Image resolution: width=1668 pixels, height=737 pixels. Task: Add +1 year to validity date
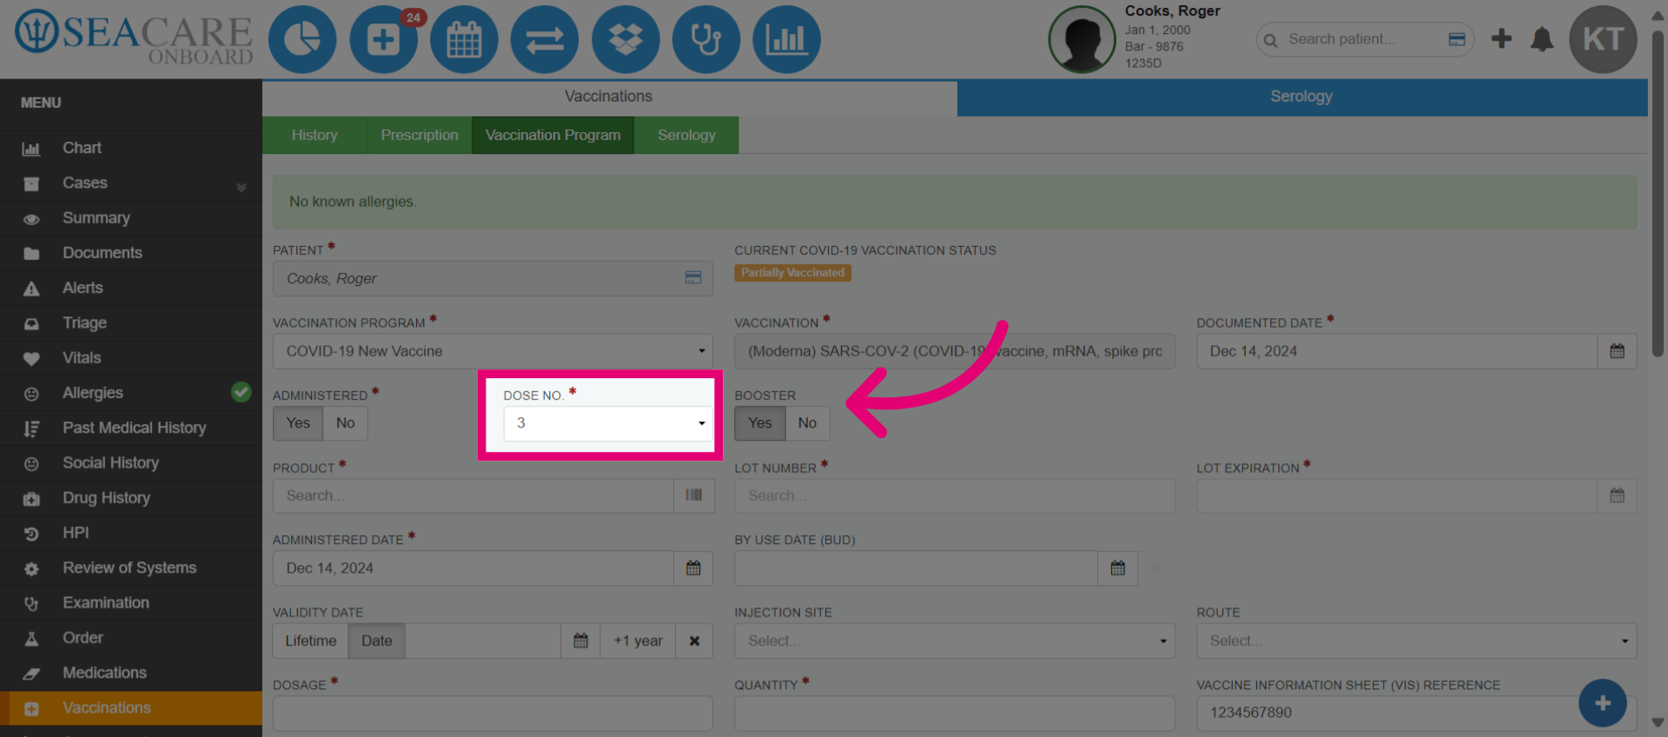639,641
